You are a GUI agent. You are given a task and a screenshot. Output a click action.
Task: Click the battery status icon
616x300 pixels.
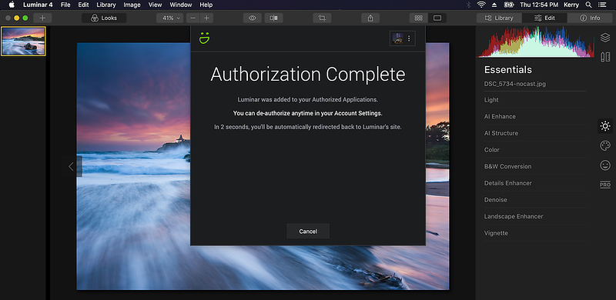[509, 5]
